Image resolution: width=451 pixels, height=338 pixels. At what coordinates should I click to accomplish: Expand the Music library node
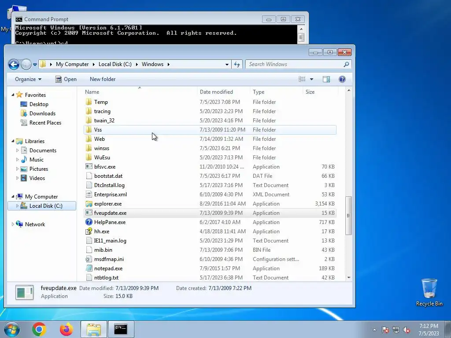17,159
